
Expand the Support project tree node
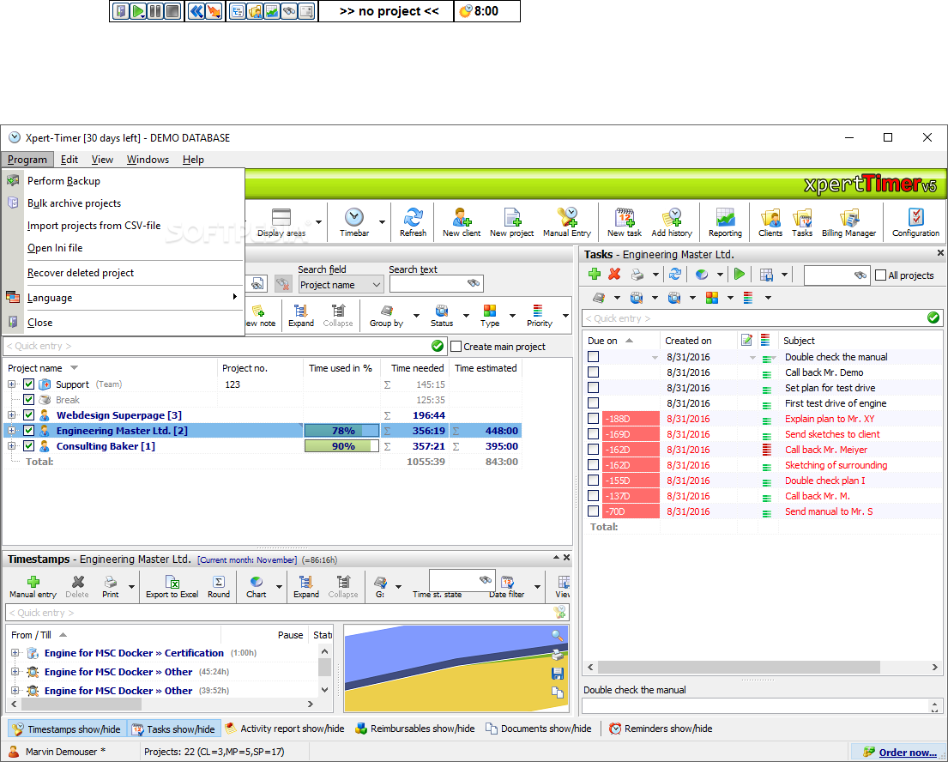coord(11,384)
